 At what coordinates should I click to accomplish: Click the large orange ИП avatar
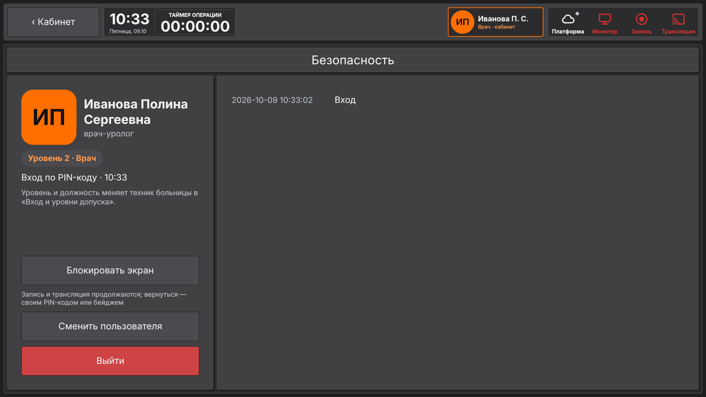(x=49, y=117)
